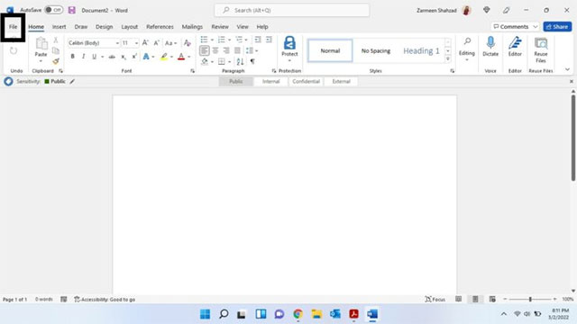Click the Accessibility: Good to go status
Screen dimensions: 577x324
[105, 300]
